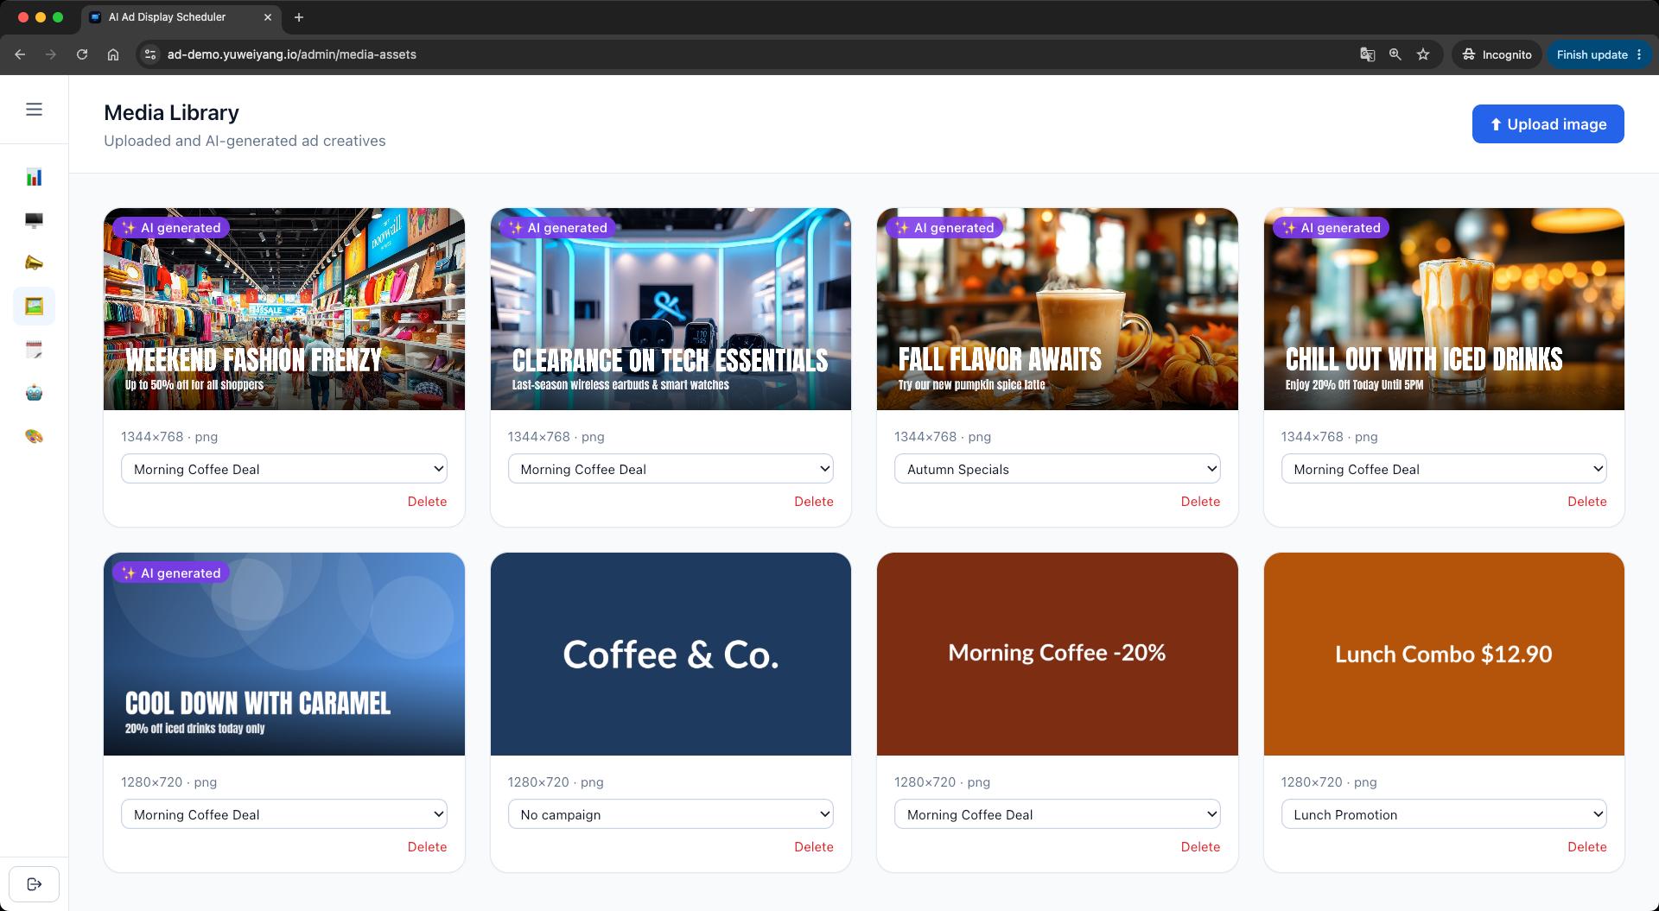The image size is (1659, 911).
Task: Open the No campaign dropdown
Action: coord(671,814)
